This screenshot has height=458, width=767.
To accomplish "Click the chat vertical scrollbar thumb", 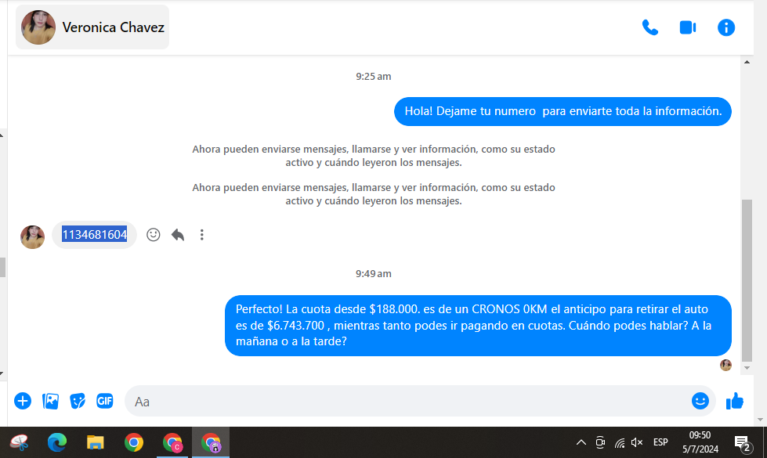I will [747, 279].
